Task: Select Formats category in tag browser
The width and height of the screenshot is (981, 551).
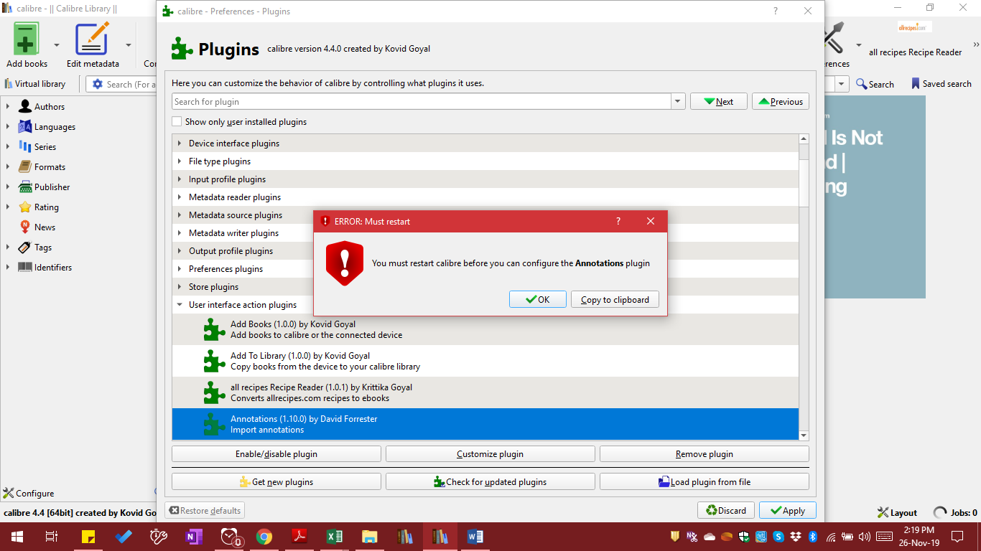Action: coord(50,167)
